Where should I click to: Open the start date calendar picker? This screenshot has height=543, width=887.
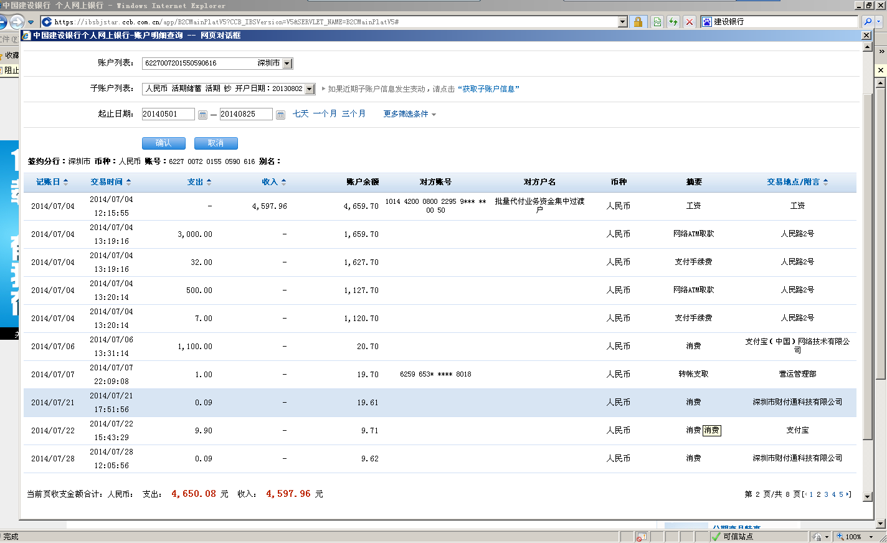(x=202, y=115)
